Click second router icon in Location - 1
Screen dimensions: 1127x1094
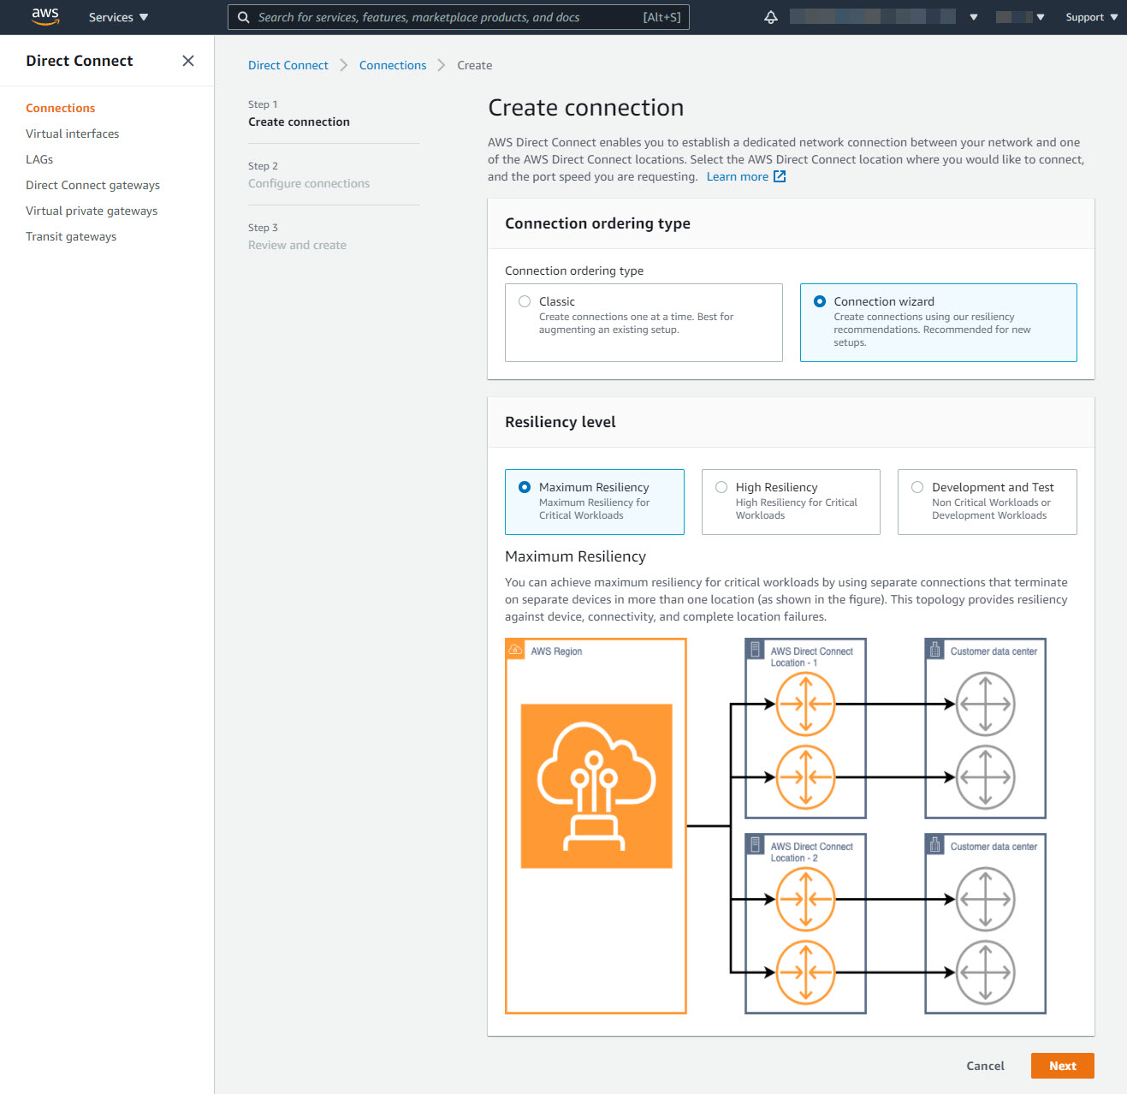click(805, 777)
